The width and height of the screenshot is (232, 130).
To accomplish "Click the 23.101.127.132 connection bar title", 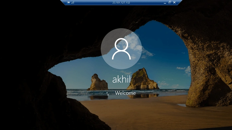I will coord(121,3).
